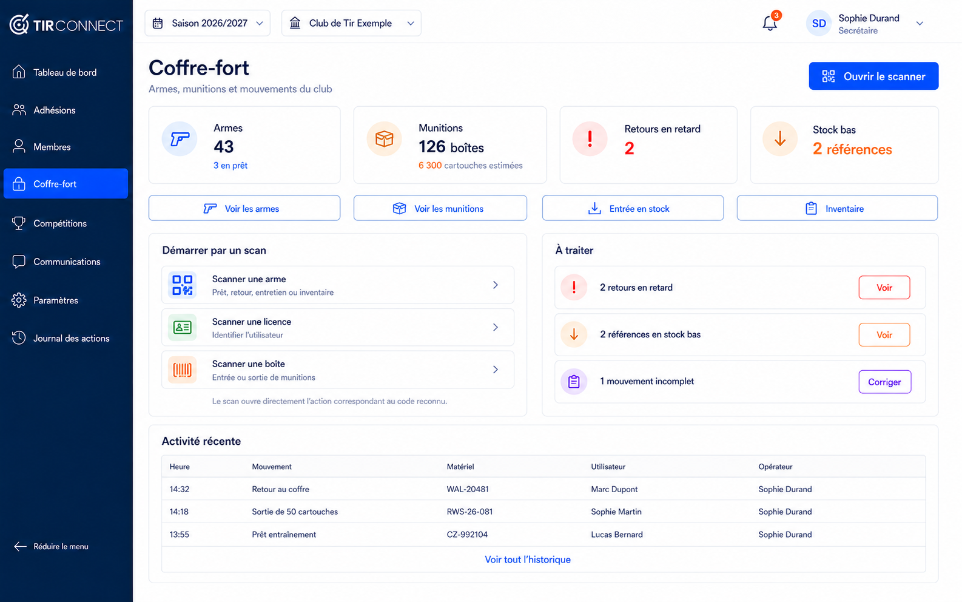Click the calendar icon in the season selector
Screen dimensions: 962x602
coord(158,24)
